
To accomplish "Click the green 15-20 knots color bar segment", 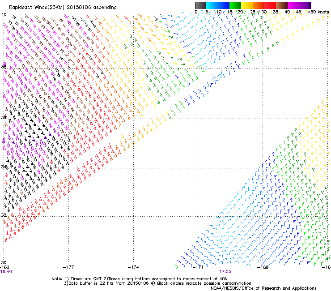I will [x=235, y=5].
